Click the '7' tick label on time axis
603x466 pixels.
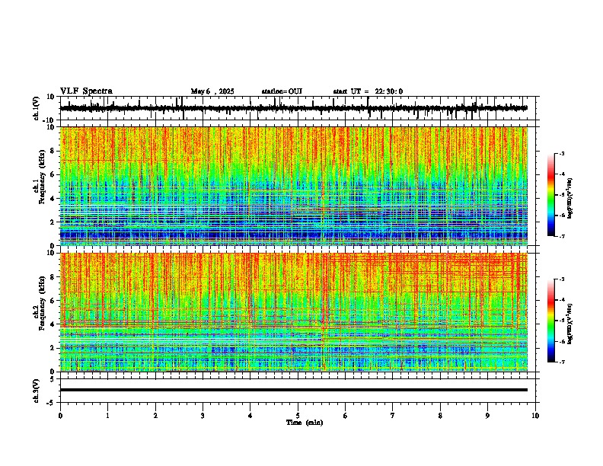tap(393, 416)
